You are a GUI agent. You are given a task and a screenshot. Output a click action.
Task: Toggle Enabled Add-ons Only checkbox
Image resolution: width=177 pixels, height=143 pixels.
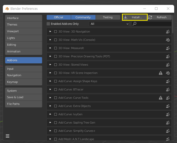click(48, 24)
